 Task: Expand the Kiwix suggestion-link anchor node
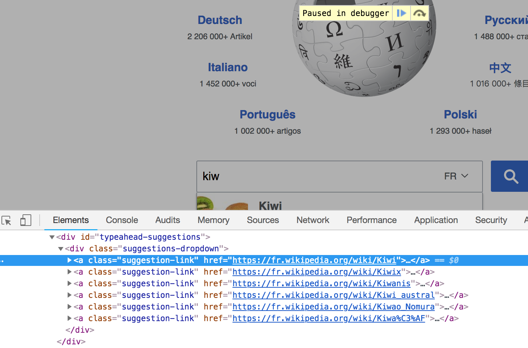(x=69, y=272)
